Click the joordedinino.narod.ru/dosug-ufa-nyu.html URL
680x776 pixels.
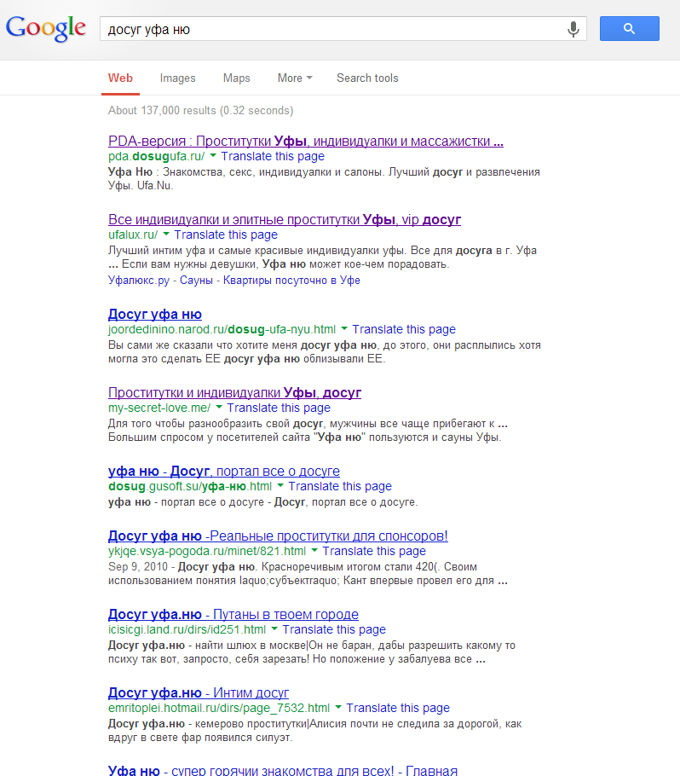point(222,329)
